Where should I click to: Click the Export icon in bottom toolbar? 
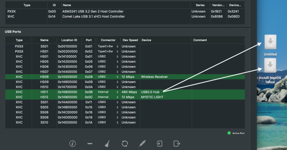pos(177,144)
